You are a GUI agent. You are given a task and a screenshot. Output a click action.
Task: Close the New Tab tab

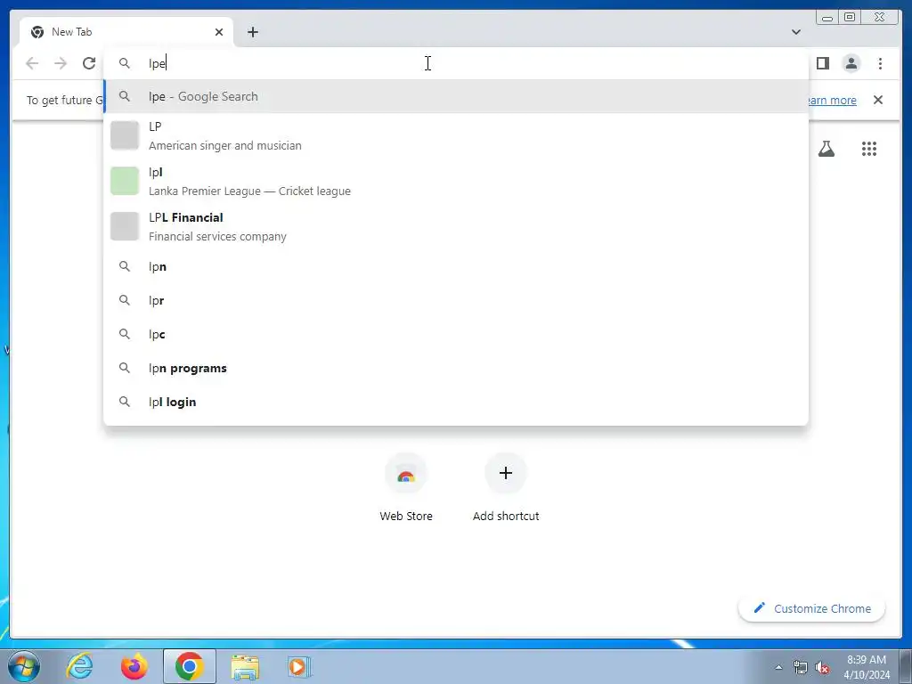(x=219, y=32)
